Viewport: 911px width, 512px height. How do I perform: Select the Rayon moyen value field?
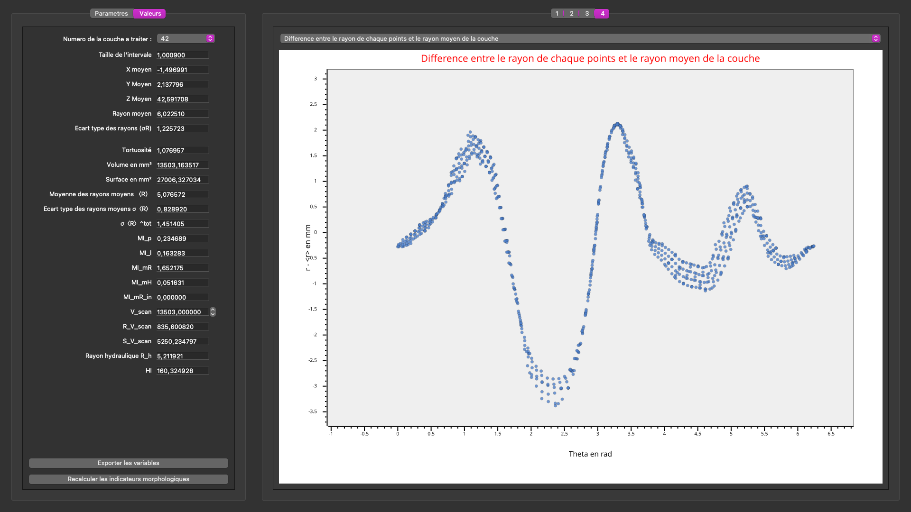click(x=182, y=114)
